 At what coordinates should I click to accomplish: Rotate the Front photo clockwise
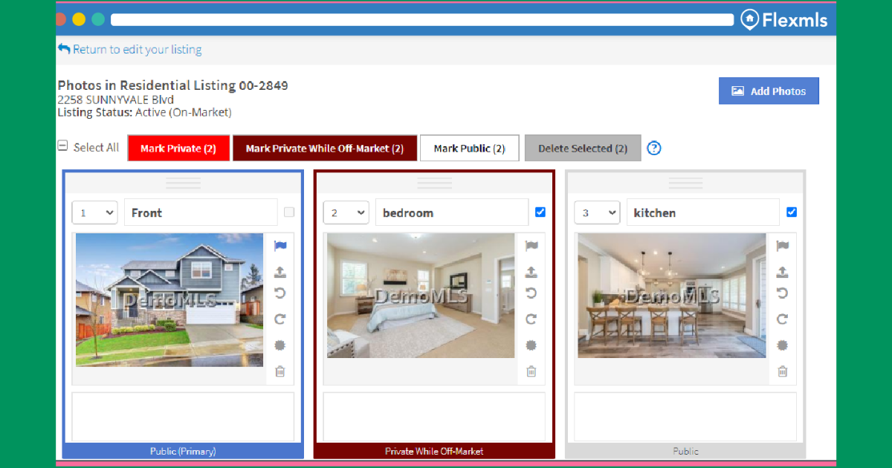pyautogui.click(x=280, y=319)
